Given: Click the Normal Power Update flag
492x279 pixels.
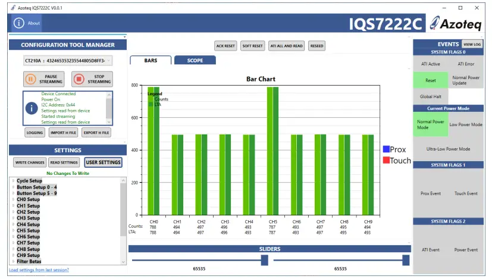Looking at the screenshot, I should pyautogui.click(x=466, y=80).
